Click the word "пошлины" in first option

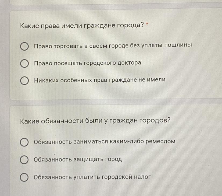[178, 45]
